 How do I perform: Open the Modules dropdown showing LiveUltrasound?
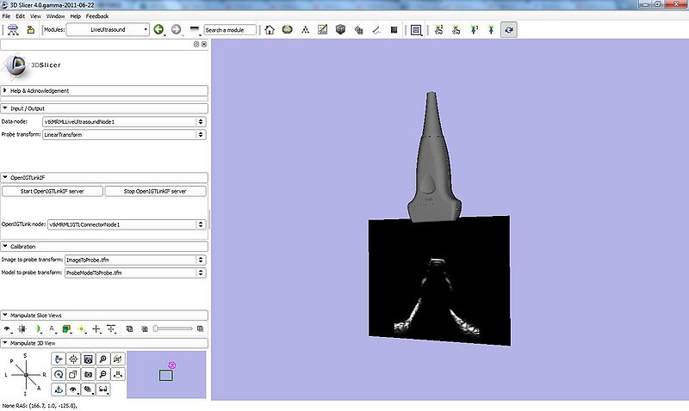click(x=108, y=29)
